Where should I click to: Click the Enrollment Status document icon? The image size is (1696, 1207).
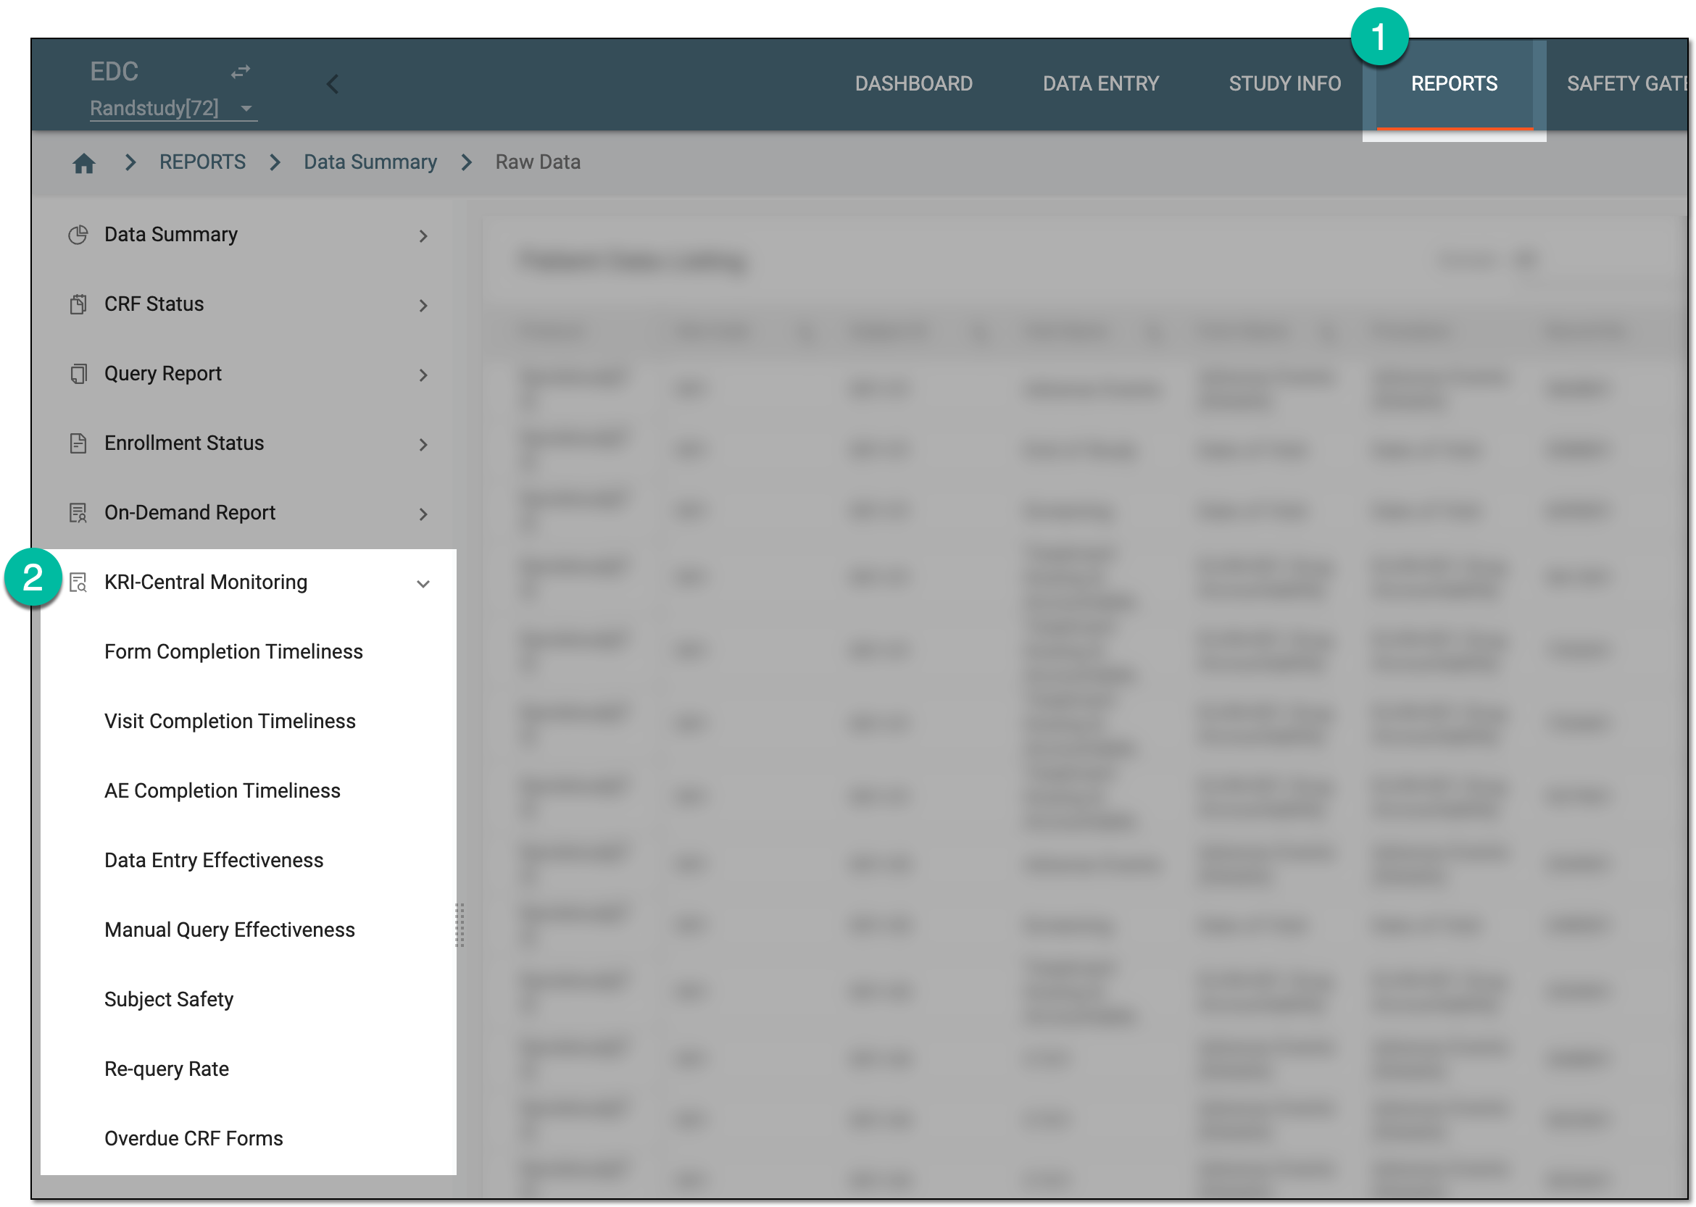click(x=78, y=443)
